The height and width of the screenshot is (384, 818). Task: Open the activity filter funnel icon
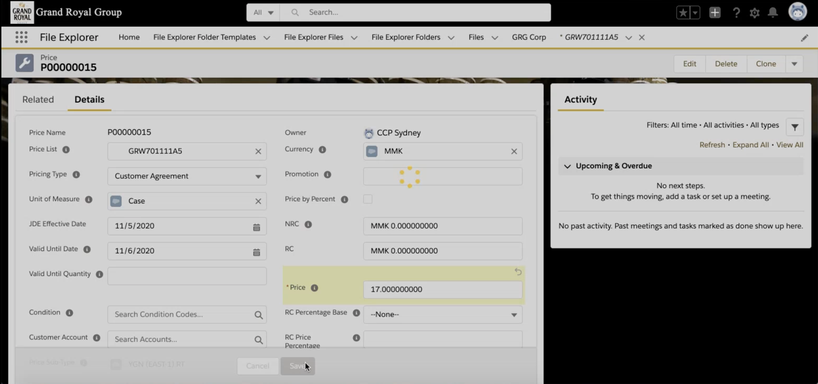tap(795, 127)
